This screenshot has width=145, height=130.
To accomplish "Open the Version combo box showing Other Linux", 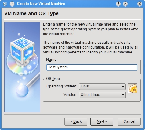I will click(x=102, y=95).
